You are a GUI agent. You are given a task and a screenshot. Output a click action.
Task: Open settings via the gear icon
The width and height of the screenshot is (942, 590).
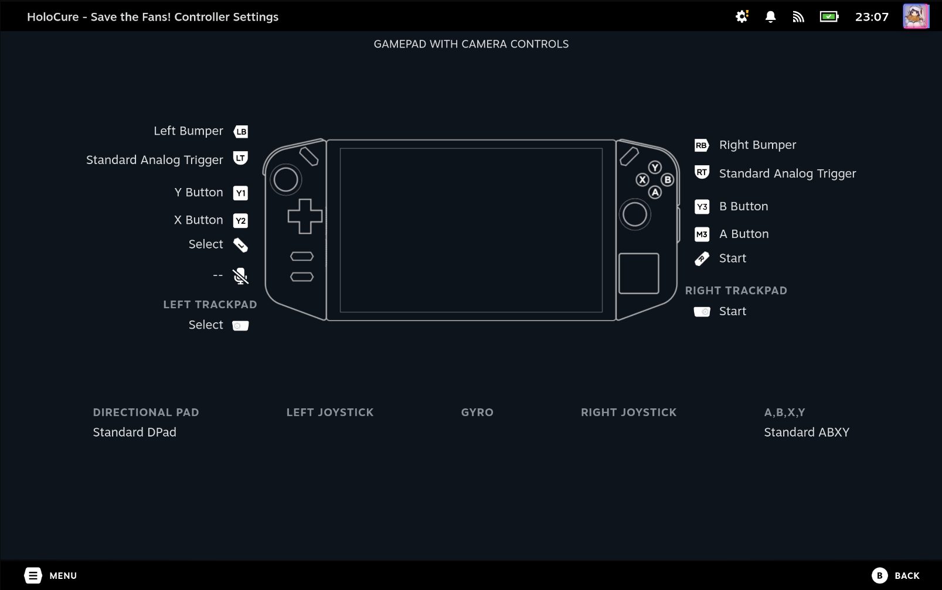[x=742, y=16]
